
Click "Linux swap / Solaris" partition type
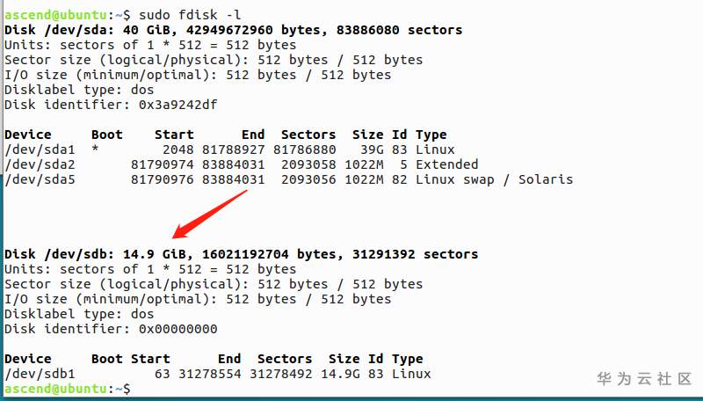(x=494, y=179)
